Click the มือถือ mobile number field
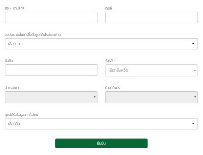The height and width of the screenshot is (155, 203). (51, 70)
